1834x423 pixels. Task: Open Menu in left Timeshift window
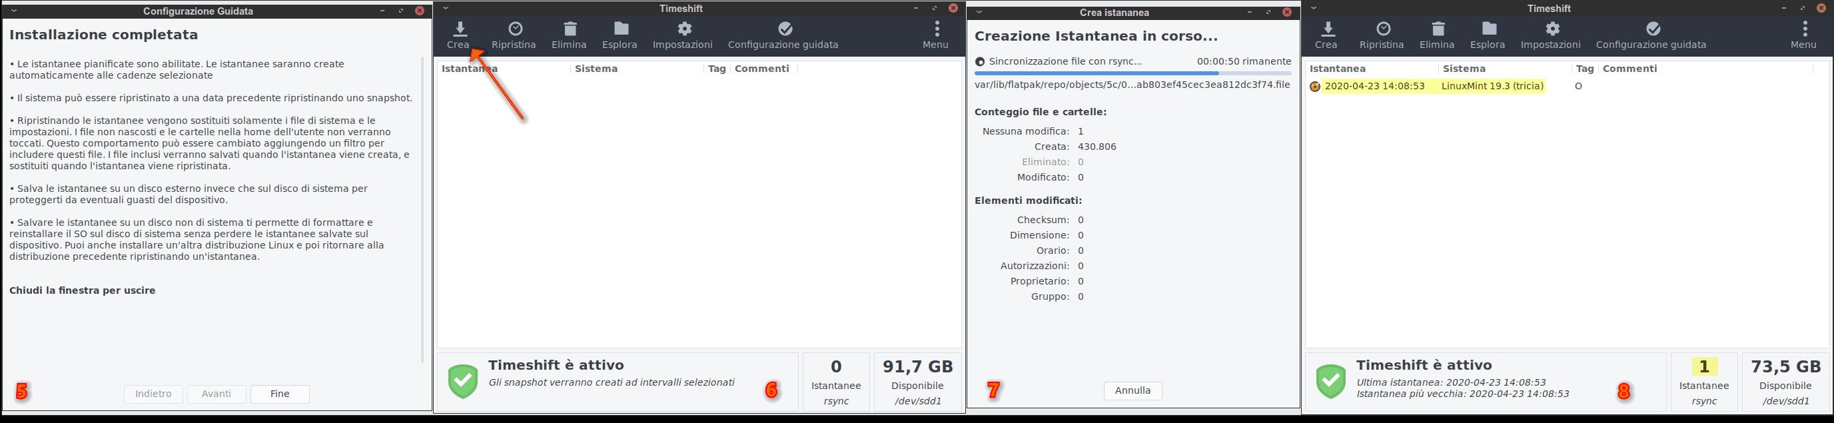(x=936, y=35)
